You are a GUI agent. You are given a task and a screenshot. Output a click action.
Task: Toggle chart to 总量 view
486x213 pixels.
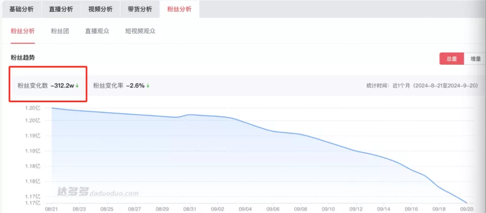[x=452, y=59]
